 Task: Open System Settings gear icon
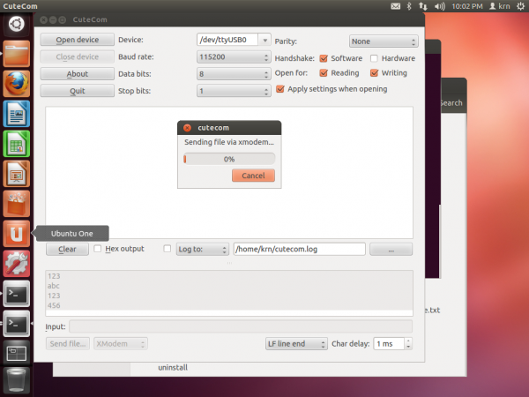coord(17,264)
